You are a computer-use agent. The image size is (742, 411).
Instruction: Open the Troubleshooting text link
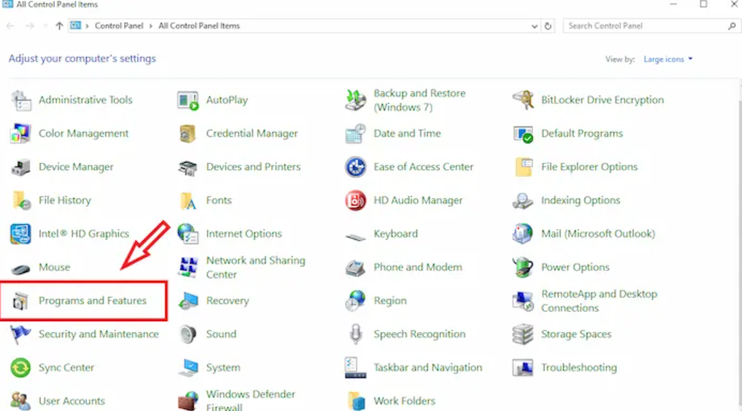(579, 367)
